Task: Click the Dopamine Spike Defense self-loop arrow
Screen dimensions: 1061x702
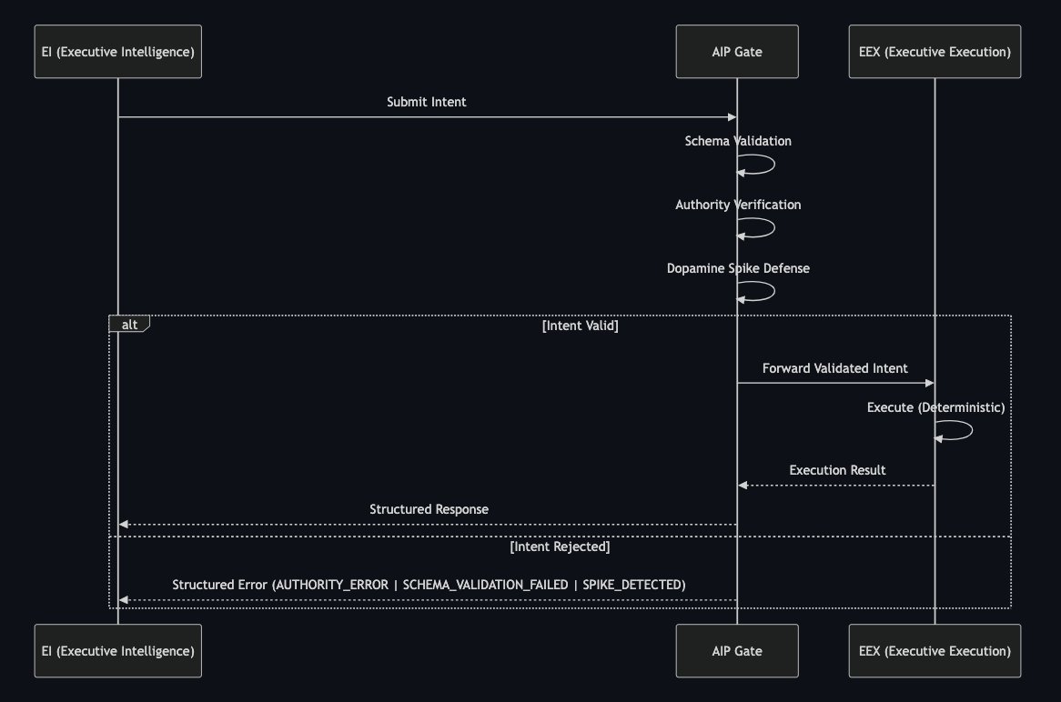Action: 756,292
